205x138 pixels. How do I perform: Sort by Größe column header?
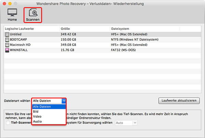[x=65, y=29]
